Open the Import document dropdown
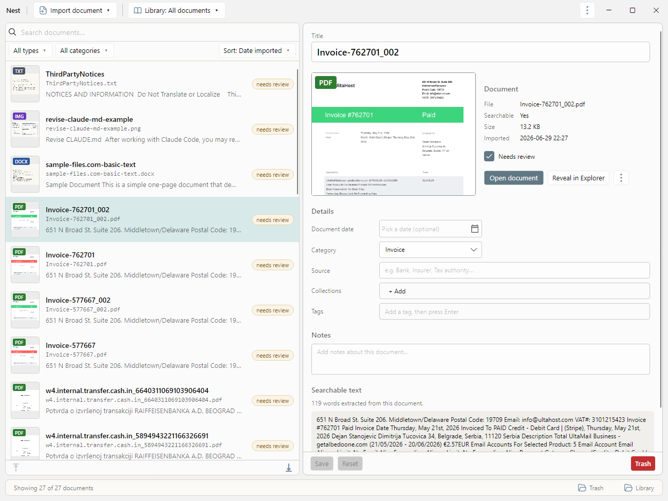The height and width of the screenshot is (501, 668). (x=75, y=10)
